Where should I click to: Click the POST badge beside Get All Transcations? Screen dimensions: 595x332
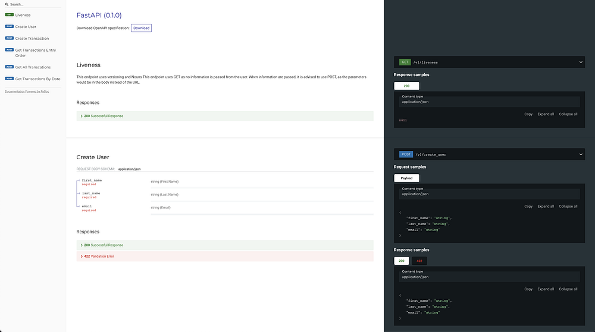pyautogui.click(x=10, y=67)
